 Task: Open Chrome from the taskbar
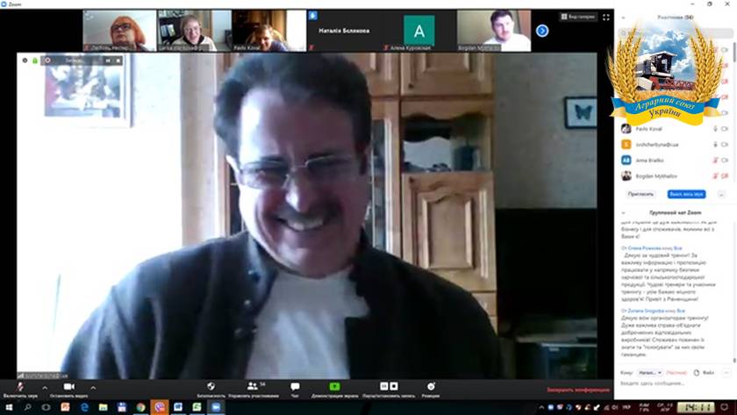click(x=140, y=407)
